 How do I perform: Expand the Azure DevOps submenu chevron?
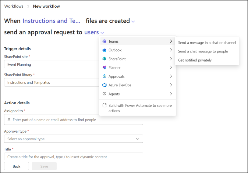click(x=171, y=85)
